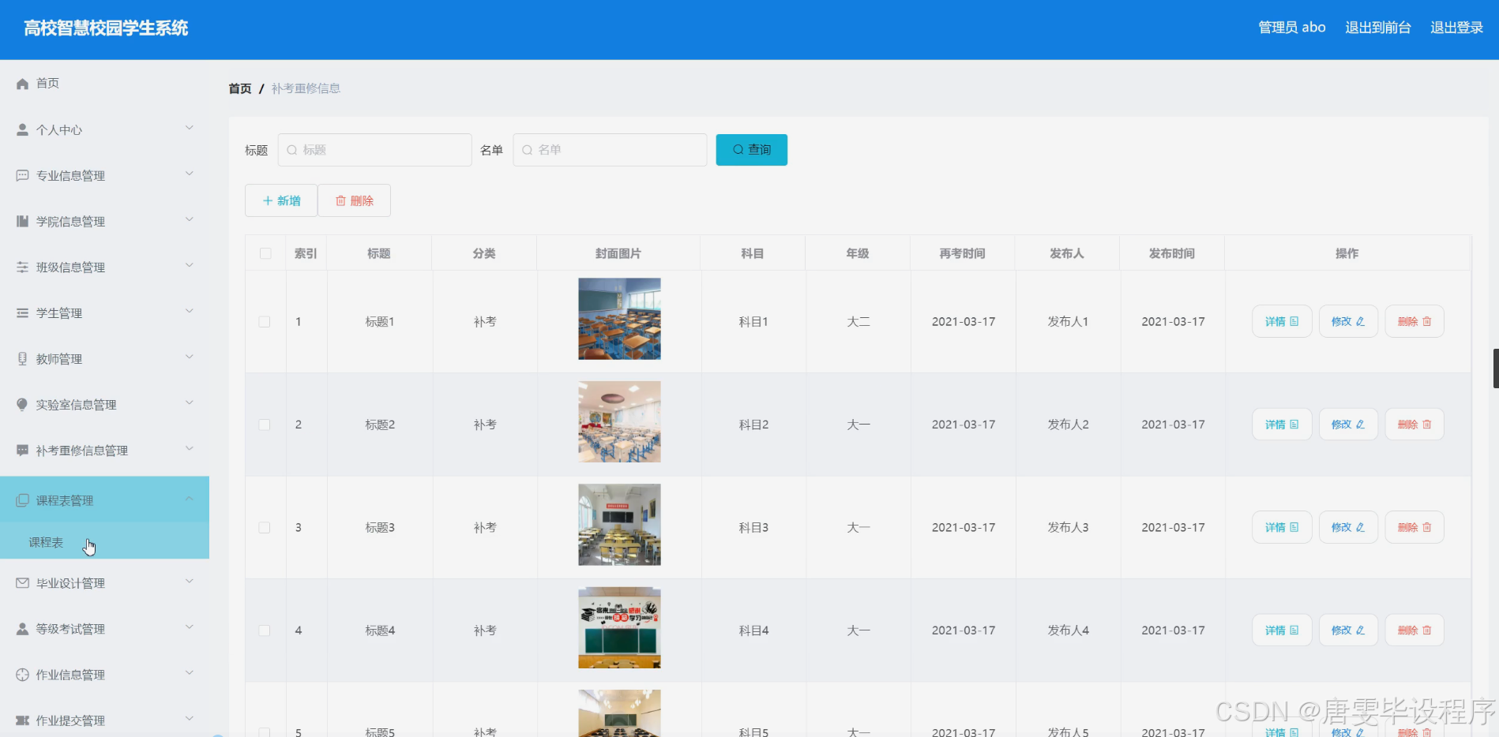The image size is (1499, 737).
Task: Click 退出到前台 in the header
Action: [x=1377, y=28]
